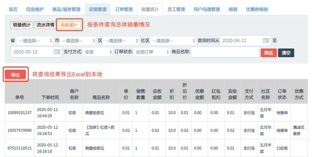
Task: Click 晓蜜哈密瓜 in order 97515110515 row
Action: 95,148
